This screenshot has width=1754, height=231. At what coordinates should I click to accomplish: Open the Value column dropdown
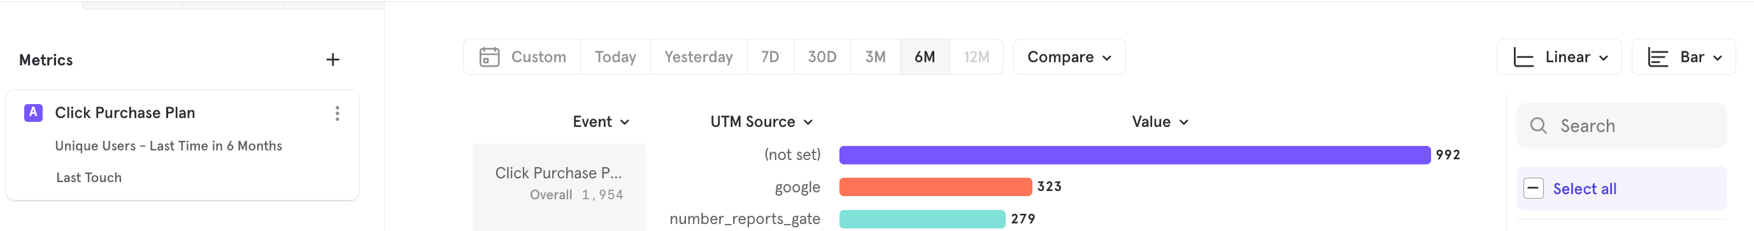tap(1160, 122)
